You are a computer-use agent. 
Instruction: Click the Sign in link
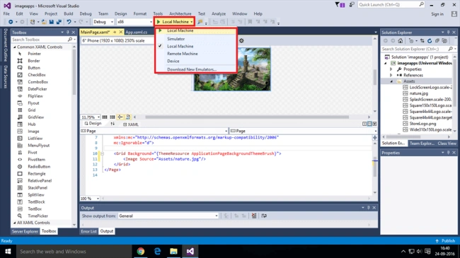pos(437,14)
